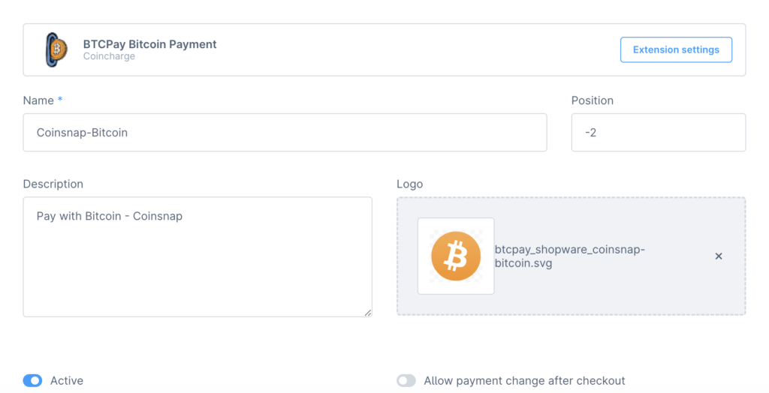Click the orange Bitcoin logo preview

click(x=456, y=256)
